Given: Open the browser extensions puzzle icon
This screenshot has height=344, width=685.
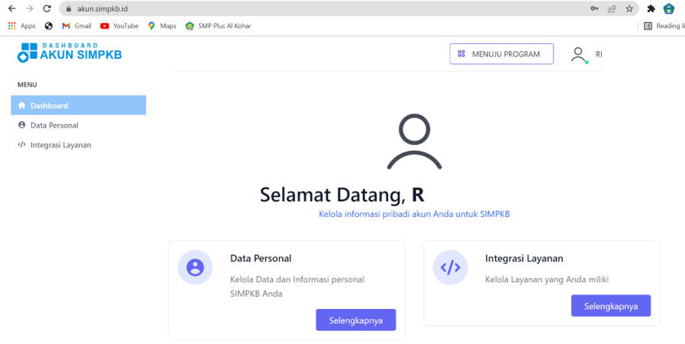Looking at the screenshot, I should coord(651,9).
